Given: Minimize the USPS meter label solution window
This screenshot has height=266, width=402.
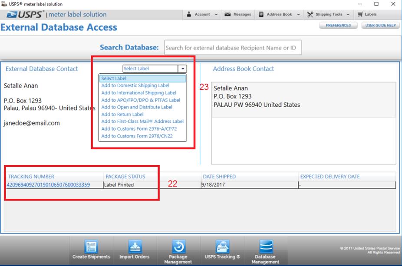Looking at the screenshot, I should (x=360, y=4).
